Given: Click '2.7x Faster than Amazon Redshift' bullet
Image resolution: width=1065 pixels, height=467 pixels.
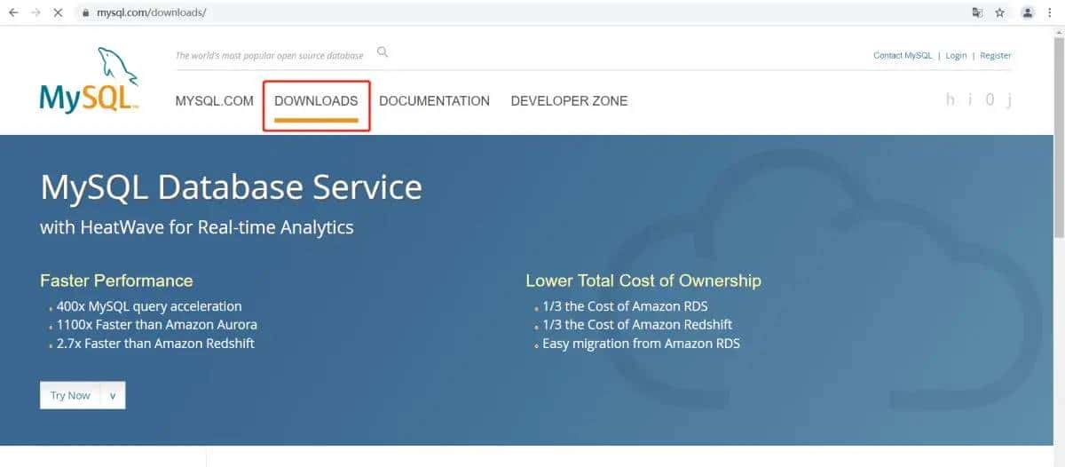Looking at the screenshot, I should click(154, 344).
